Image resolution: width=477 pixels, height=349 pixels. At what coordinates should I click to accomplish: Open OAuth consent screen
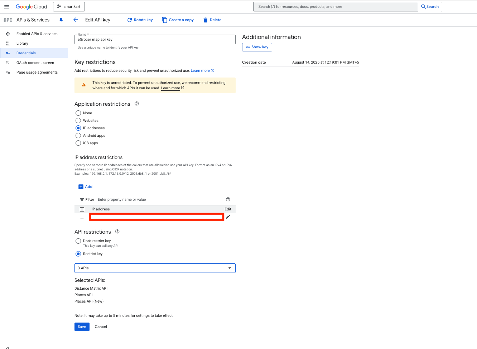coord(35,63)
